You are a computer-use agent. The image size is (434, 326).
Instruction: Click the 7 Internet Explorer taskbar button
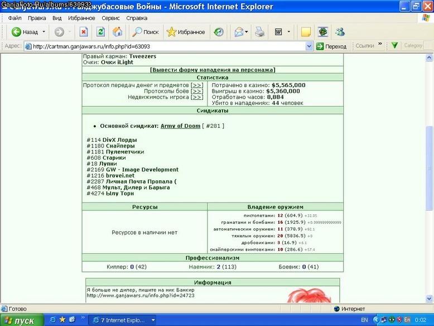(123, 320)
